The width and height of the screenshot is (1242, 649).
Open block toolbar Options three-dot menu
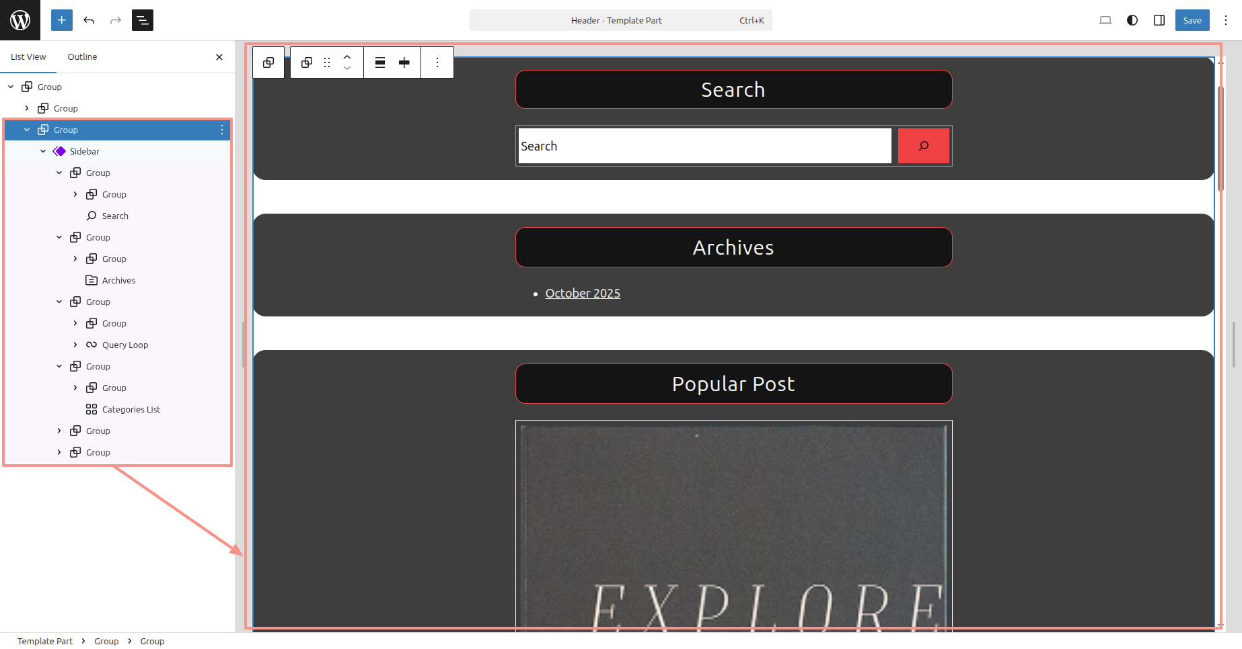437,62
